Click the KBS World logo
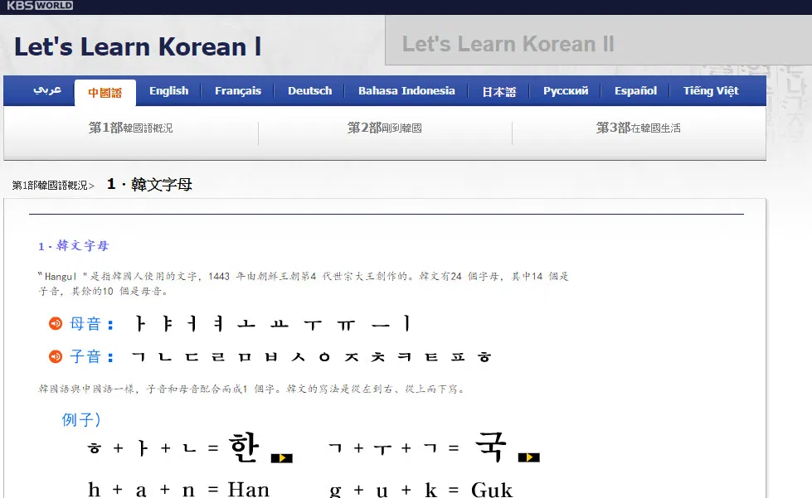Image resolution: width=812 pixels, height=498 pixels. point(39,6)
